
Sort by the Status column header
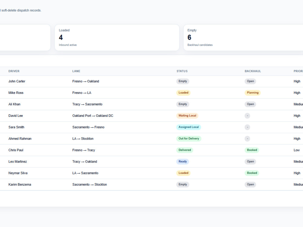tap(182, 71)
